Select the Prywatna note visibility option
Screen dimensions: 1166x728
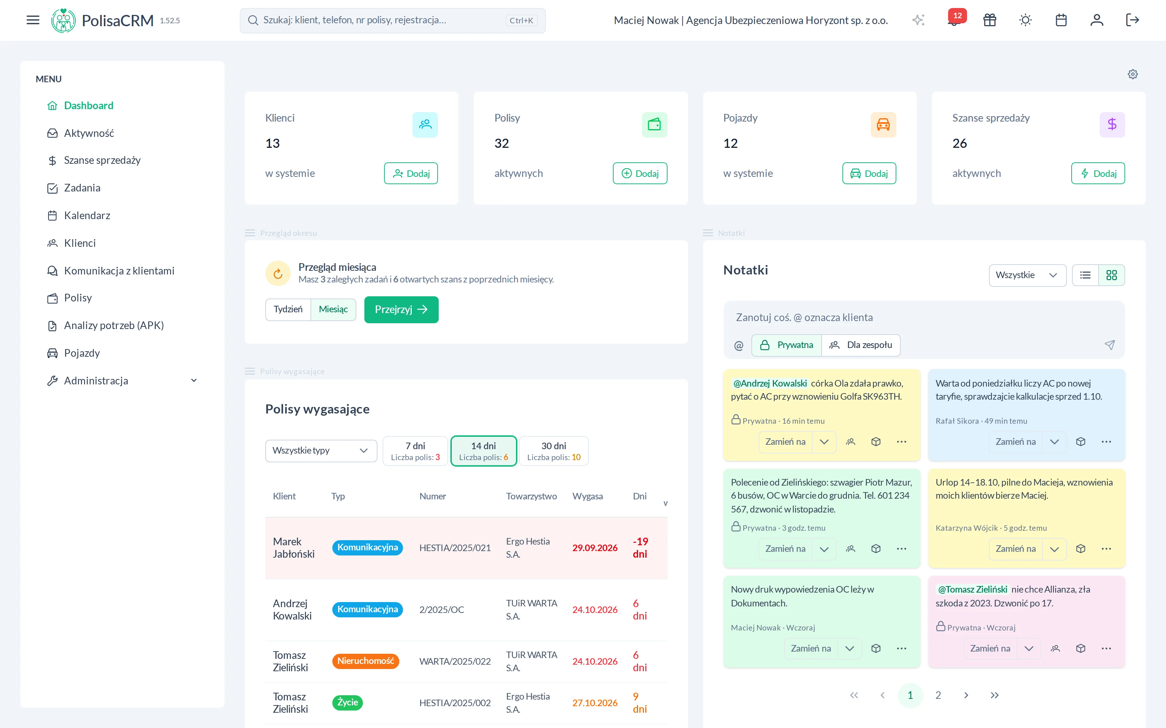click(x=786, y=345)
